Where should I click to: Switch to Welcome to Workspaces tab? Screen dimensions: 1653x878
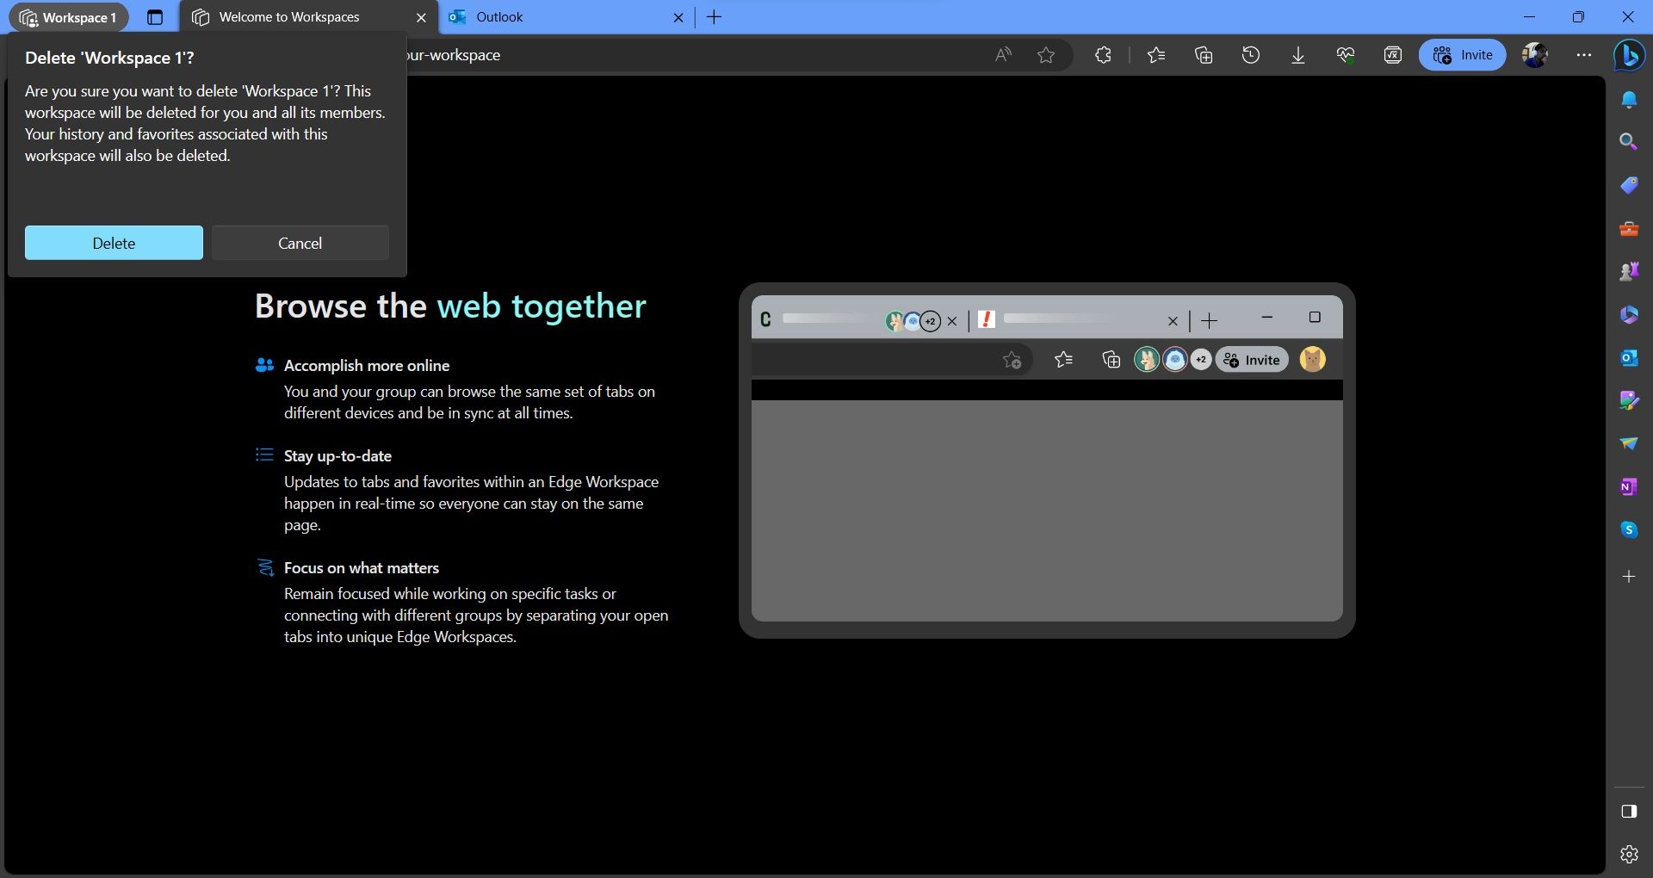pyautogui.click(x=288, y=17)
